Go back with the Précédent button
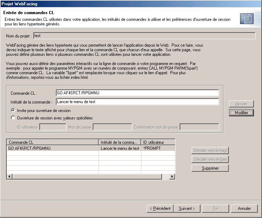The height and width of the screenshot is (218, 262). tap(160, 208)
